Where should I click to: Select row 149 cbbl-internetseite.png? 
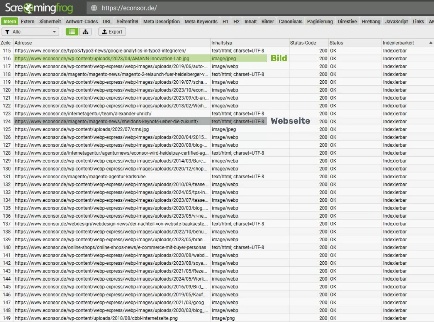point(96,318)
